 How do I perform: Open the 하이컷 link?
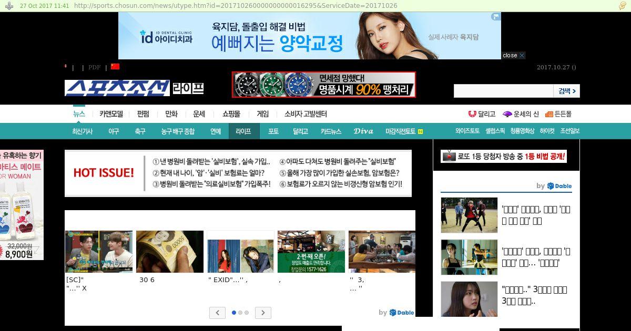[547, 131]
